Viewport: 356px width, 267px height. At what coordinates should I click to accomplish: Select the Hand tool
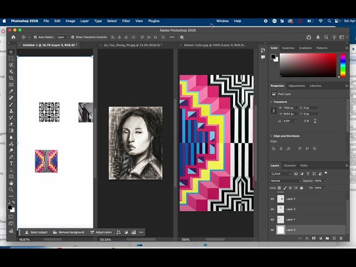click(x=11, y=183)
